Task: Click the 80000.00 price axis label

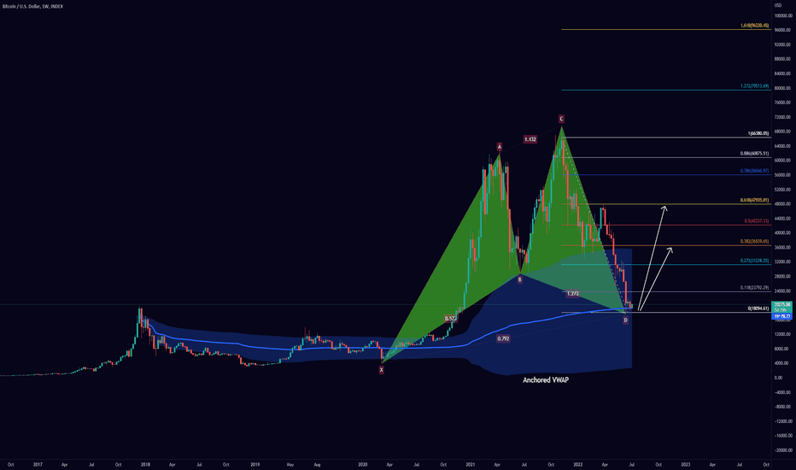Action: click(783, 88)
